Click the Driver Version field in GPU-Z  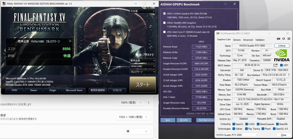(x=261, y=99)
